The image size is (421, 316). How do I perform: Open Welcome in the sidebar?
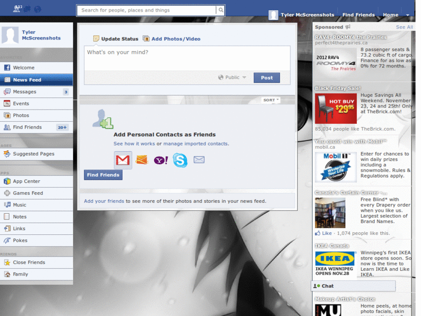point(36,68)
